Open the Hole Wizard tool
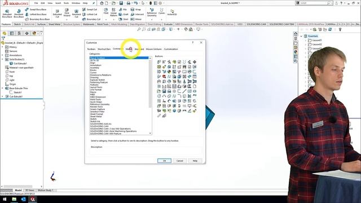 67,12
